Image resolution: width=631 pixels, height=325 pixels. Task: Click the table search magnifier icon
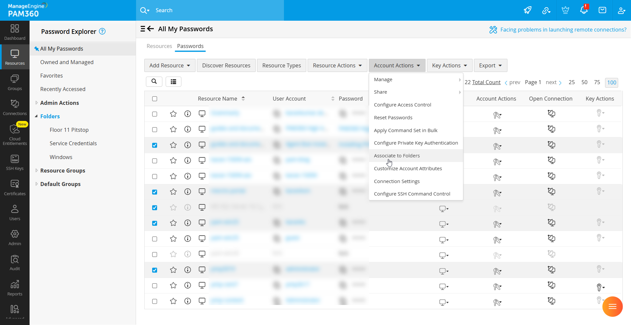tap(154, 81)
